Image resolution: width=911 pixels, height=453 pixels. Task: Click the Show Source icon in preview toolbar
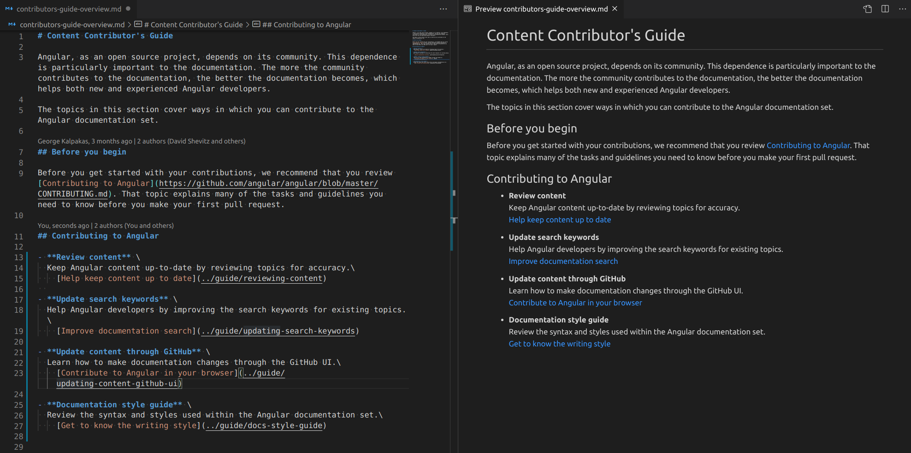[x=868, y=9]
